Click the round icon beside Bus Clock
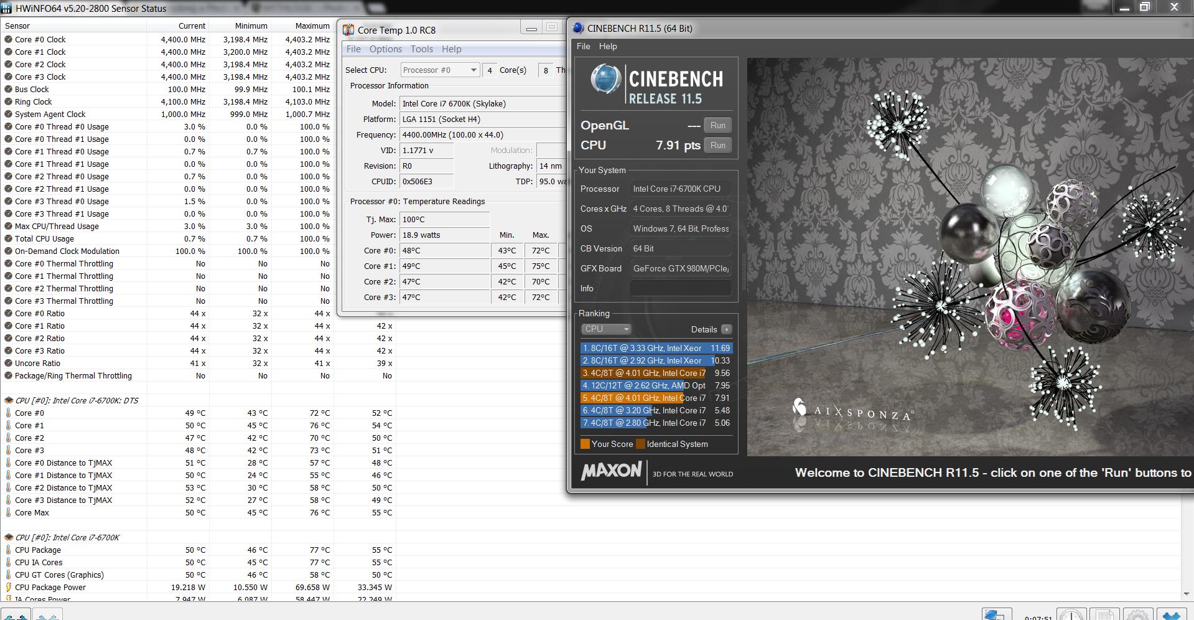This screenshot has width=1194, height=620. [x=8, y=89]
